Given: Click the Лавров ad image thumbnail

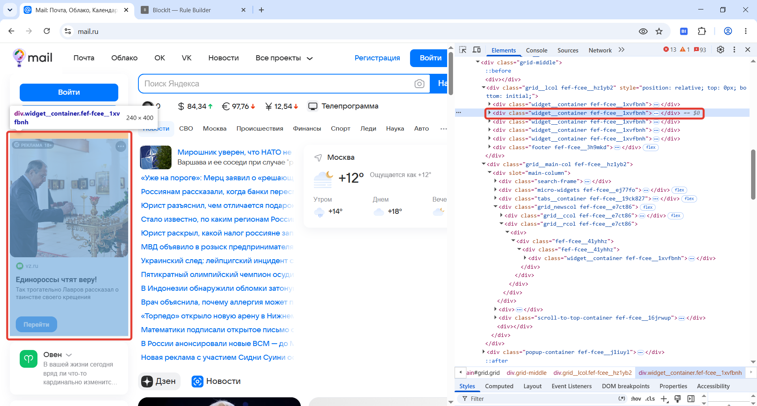Looking at the screenshot, I should (69, 198).
